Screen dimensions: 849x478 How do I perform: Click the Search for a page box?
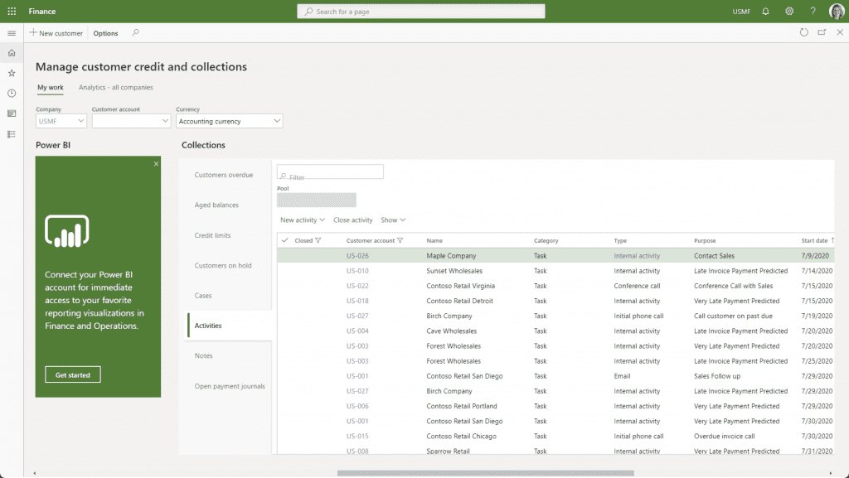[x=421, y=12]
